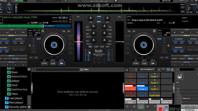
Task: Toggle deck A KLCK key lock
Action: coord(39,39)
